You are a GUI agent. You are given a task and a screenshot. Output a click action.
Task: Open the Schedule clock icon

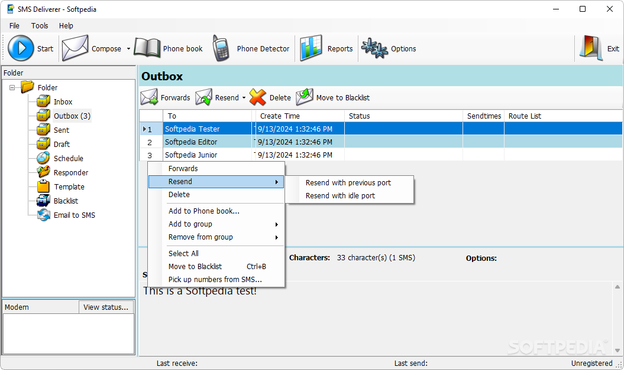(x=43, y=158)
